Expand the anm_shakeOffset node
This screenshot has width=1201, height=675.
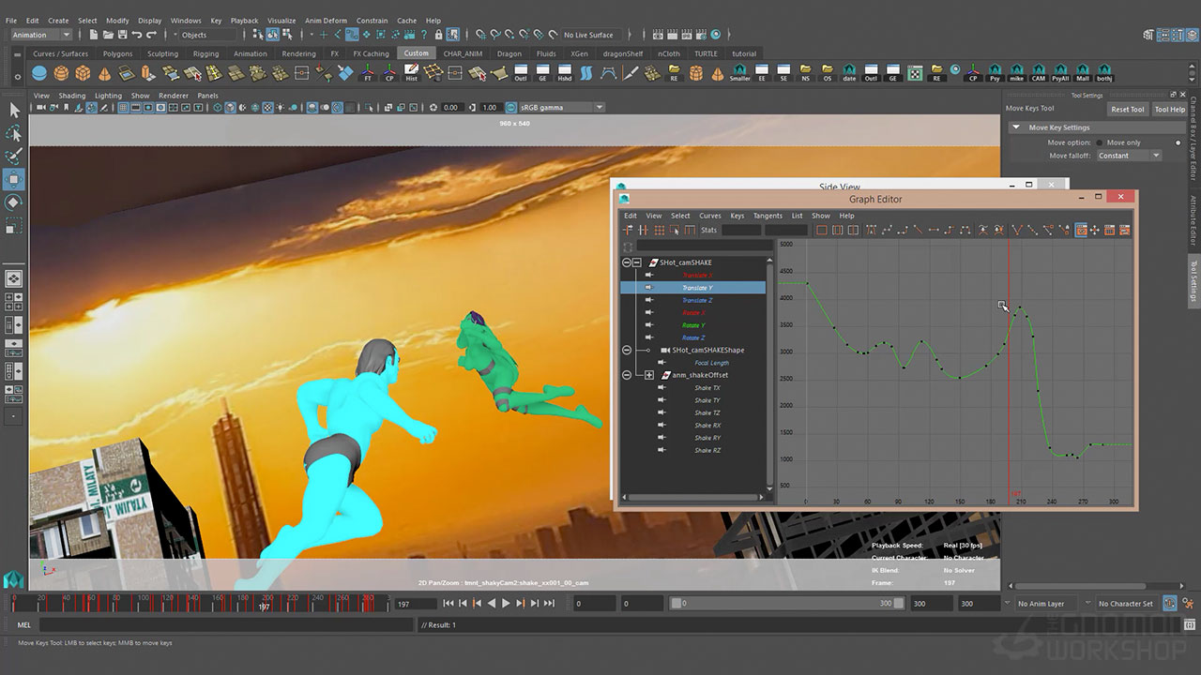coord(648,375)
